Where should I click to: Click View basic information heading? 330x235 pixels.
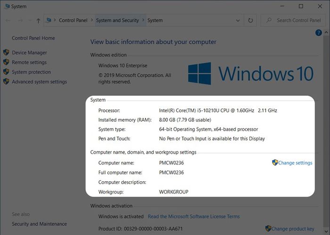153,42
